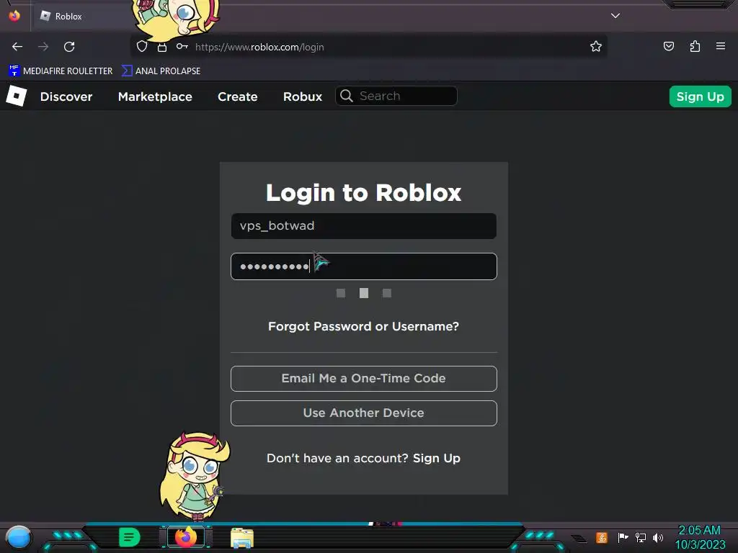Click the username field with vps_botwad
The width and height of the screenshot is (738, 553).
[364, 225]
